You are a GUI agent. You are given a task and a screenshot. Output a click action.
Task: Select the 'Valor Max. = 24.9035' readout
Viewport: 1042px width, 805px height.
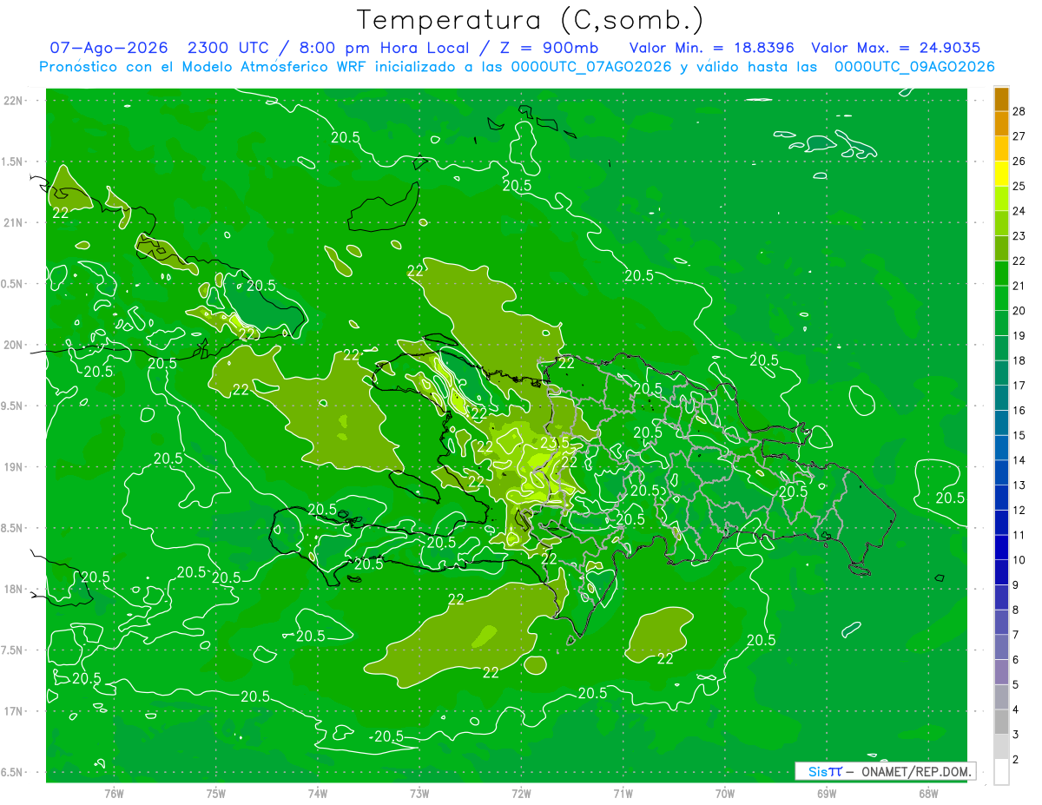coord(896,49)
